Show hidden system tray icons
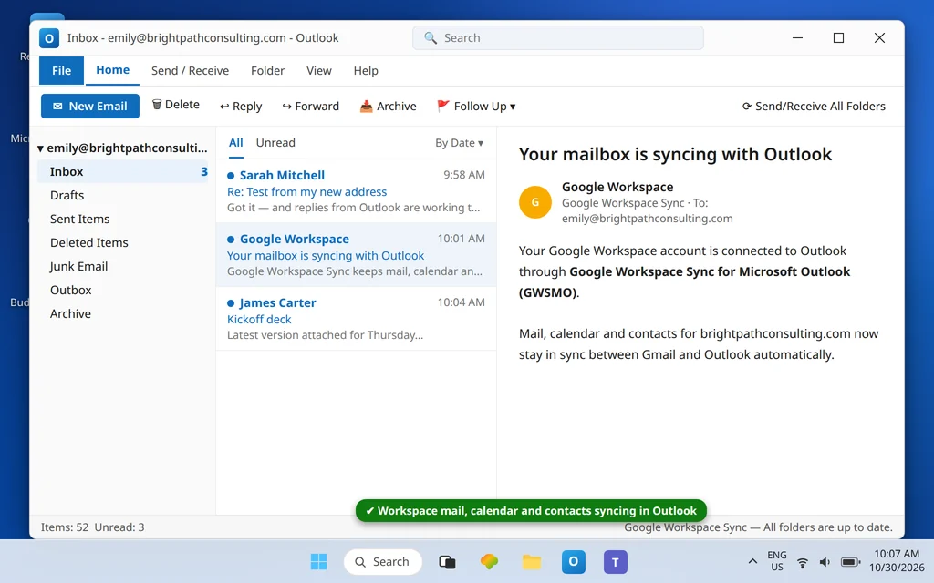 point(752,561)
